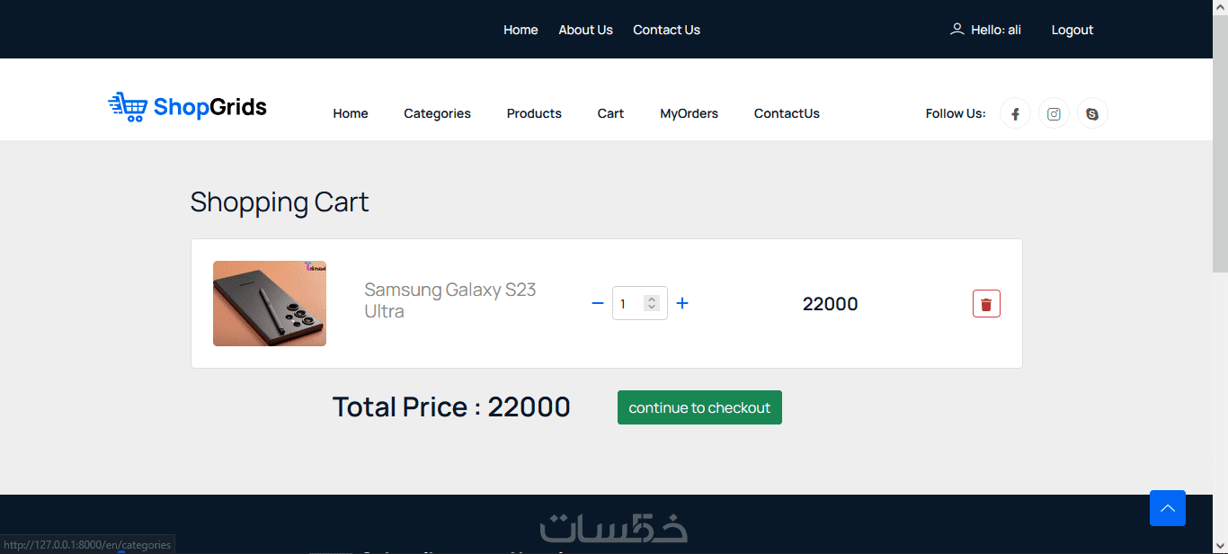Click the Logout link
Image resolution: width=1228 pixels, height=554 pixels.
point(1072,30)
